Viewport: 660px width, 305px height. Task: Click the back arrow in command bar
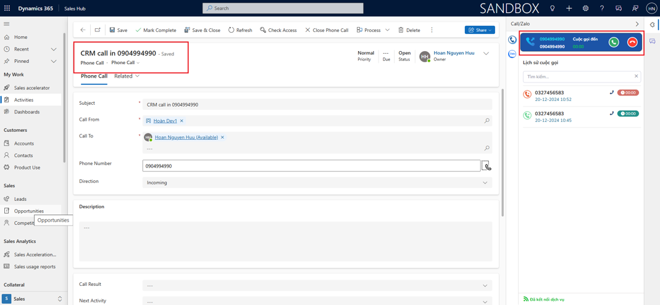point(83,30)
